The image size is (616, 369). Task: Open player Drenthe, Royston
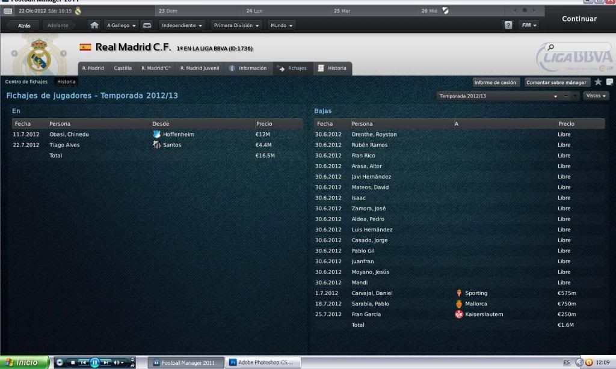374,134
